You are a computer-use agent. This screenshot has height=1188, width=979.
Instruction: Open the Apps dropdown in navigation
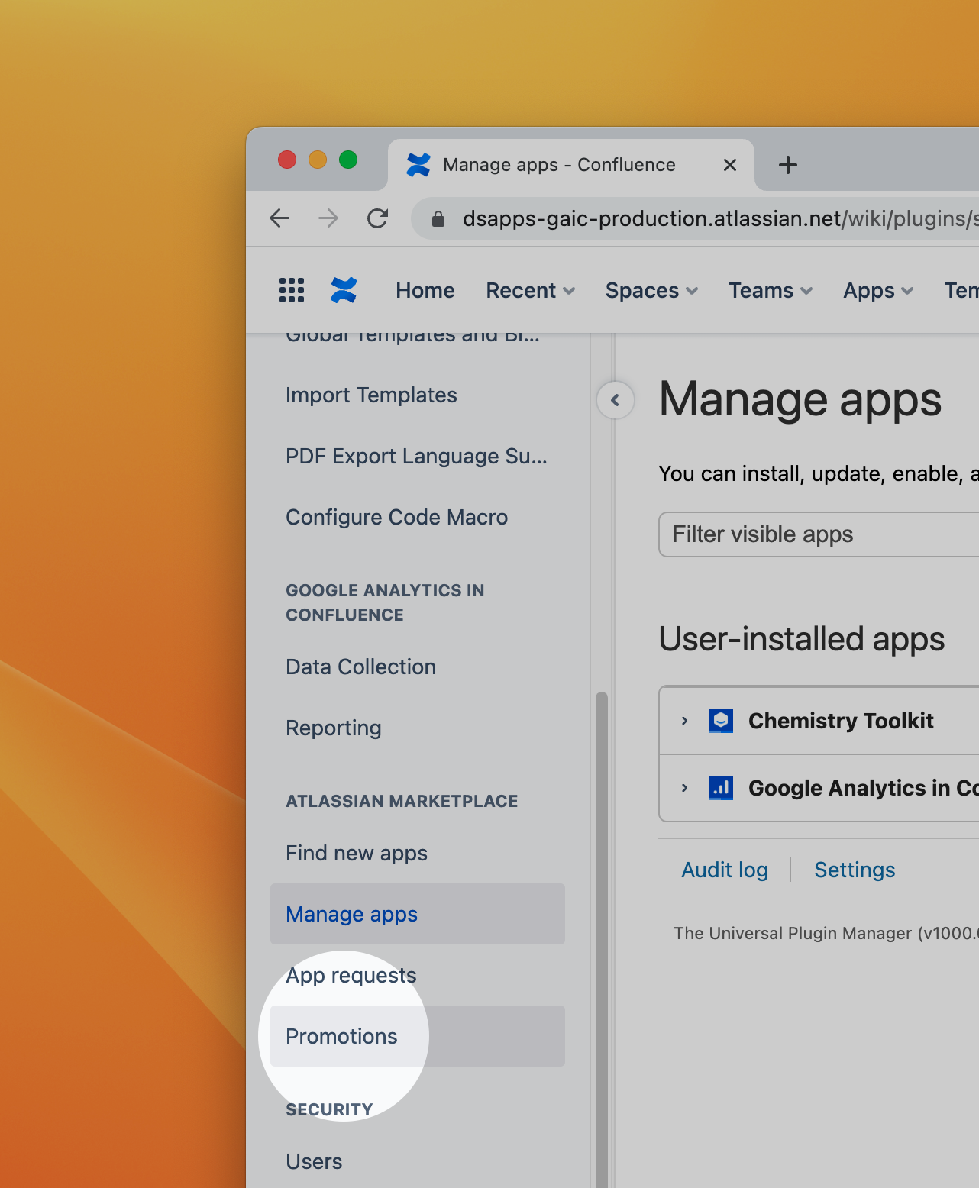(877, 290)
